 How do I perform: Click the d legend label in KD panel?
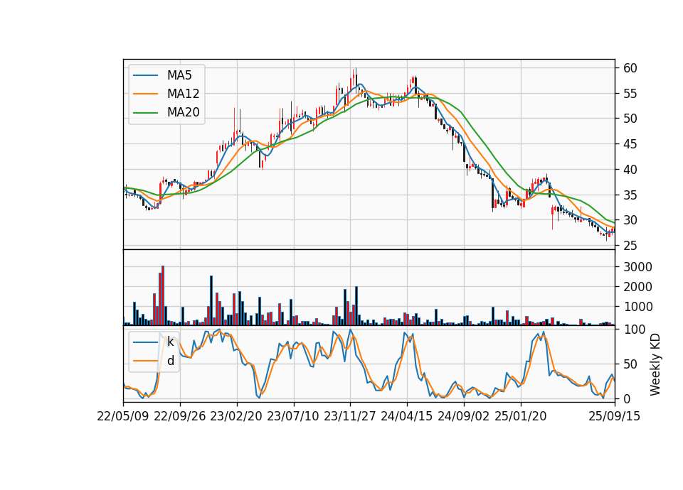[x=171, y=361]
